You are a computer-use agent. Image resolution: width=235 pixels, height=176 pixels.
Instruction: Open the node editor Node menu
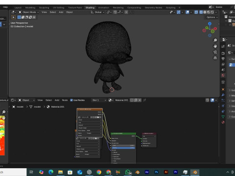tap(65, 100)
